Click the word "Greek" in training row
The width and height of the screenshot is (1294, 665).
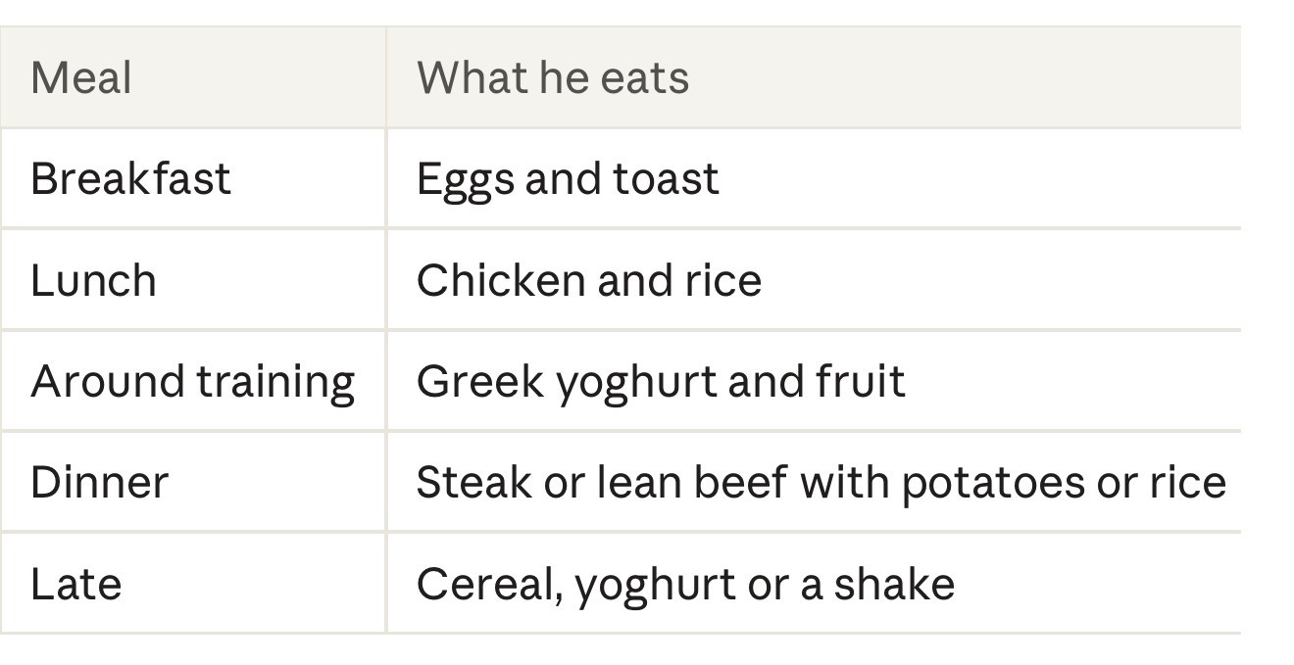tap(479, 382)
